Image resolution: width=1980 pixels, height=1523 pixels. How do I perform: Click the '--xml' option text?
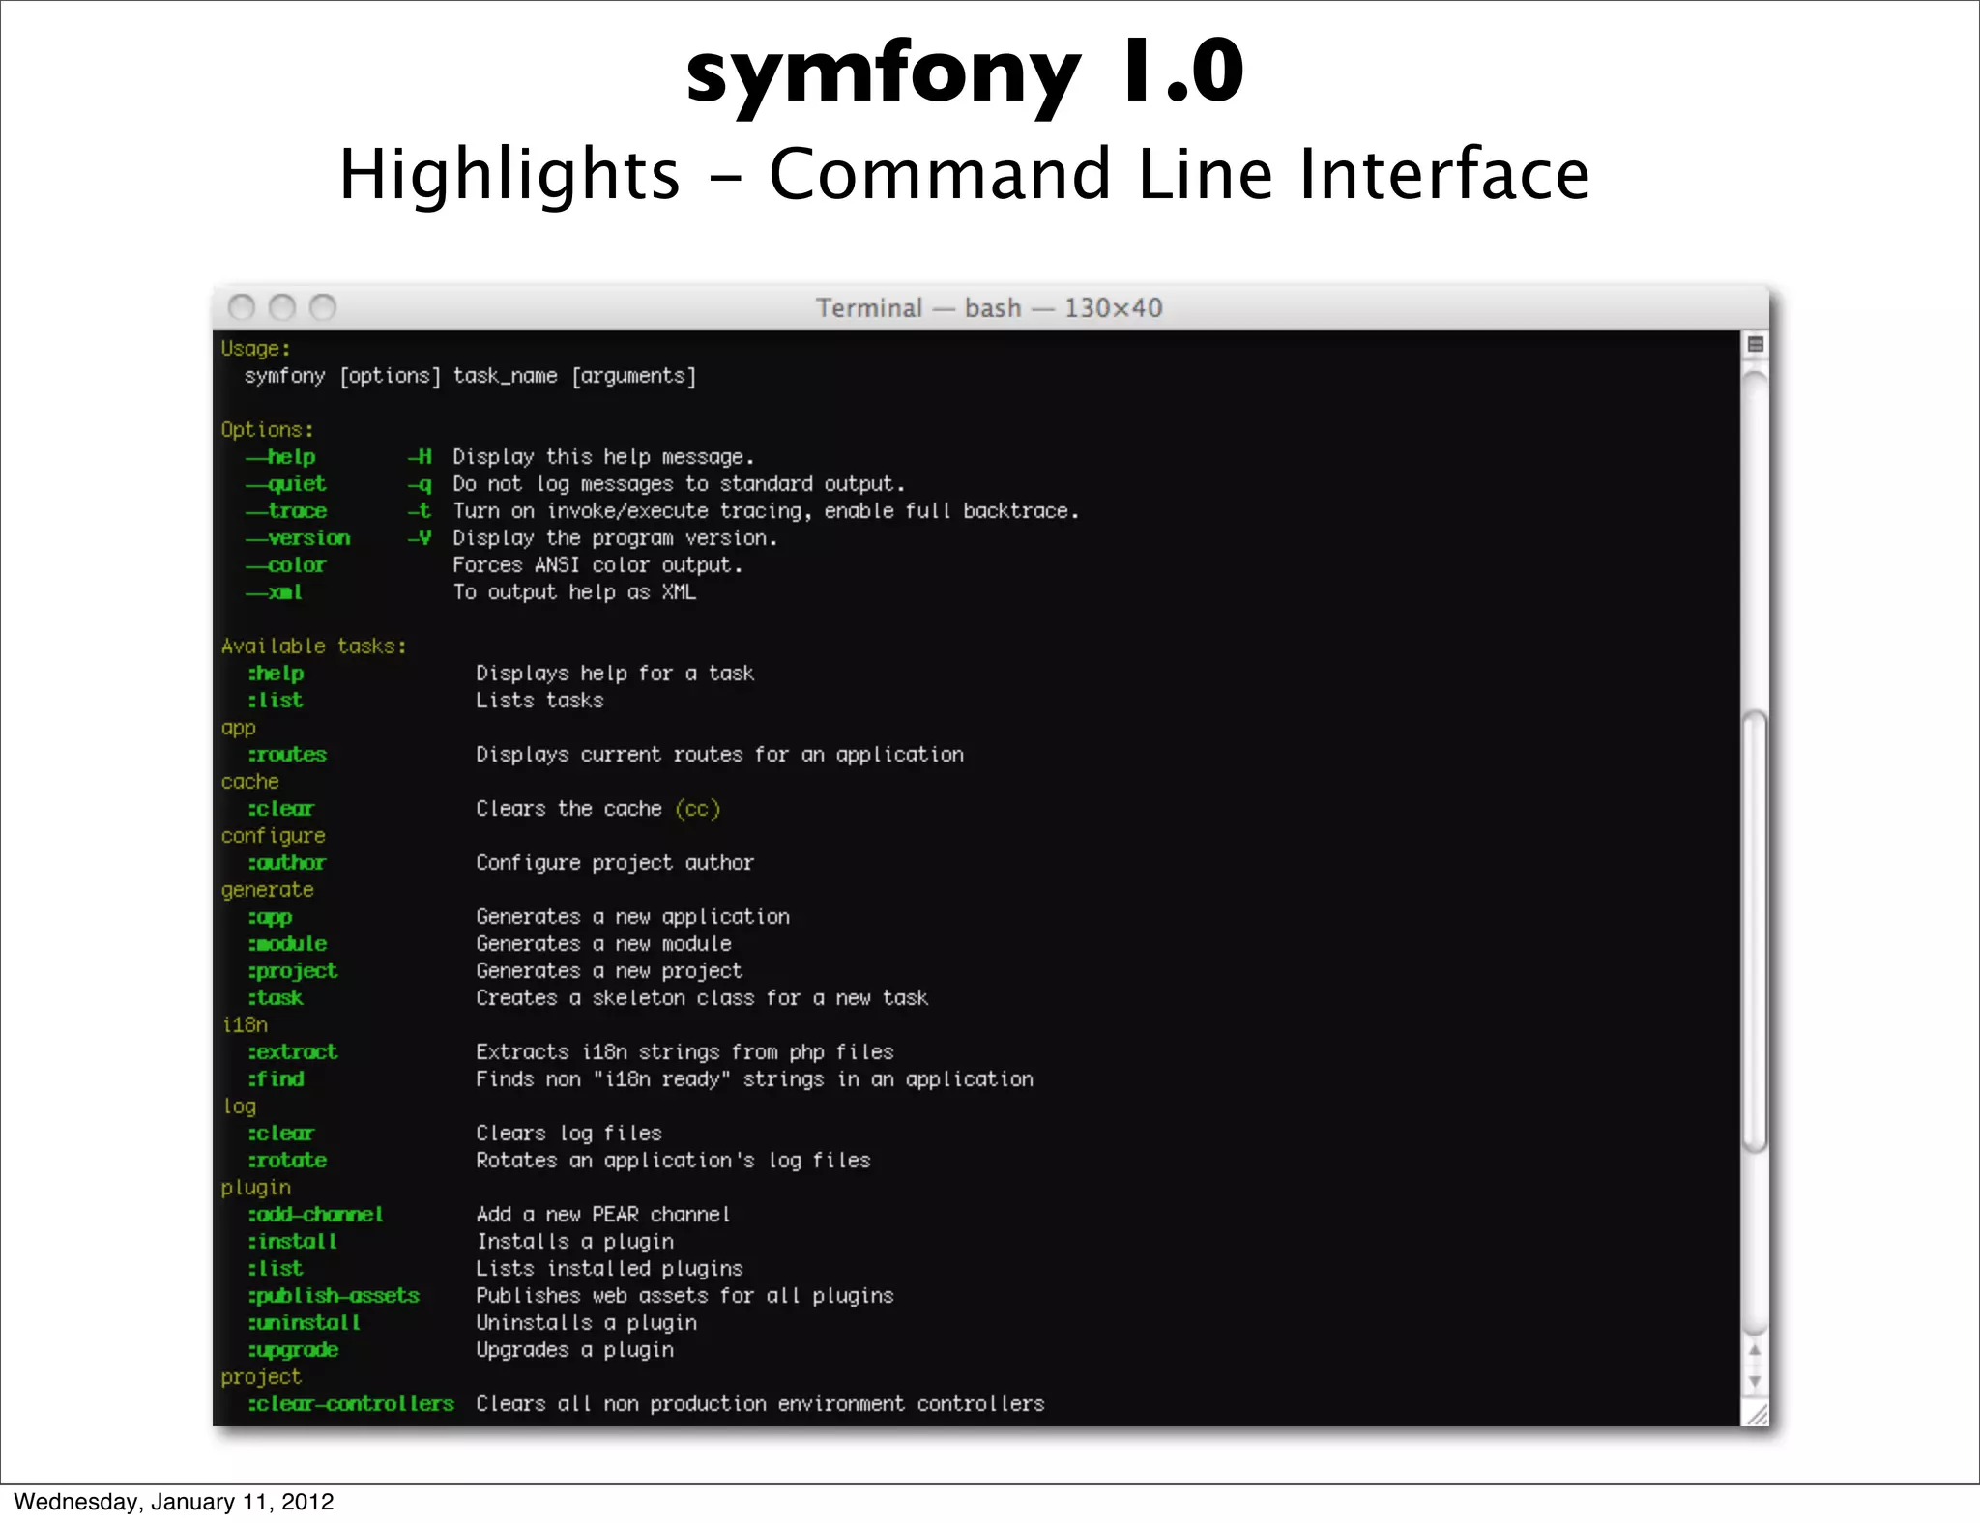274,592
